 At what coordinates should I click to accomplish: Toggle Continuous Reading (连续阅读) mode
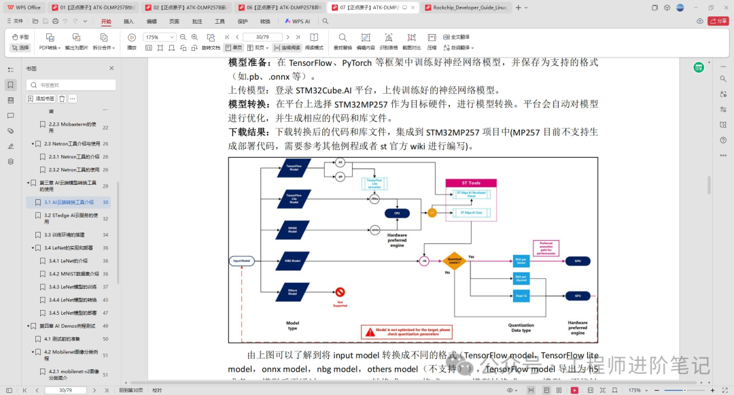287,48
